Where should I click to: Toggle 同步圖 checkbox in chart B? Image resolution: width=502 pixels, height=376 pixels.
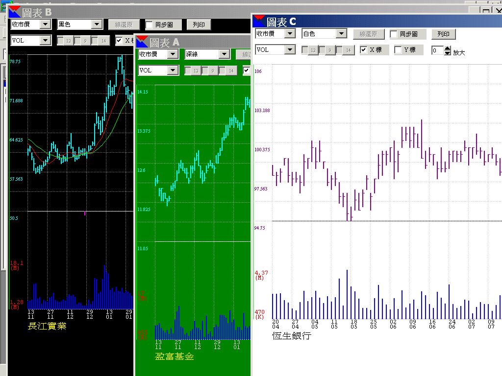pyautogui.click(x=149, y=25)
